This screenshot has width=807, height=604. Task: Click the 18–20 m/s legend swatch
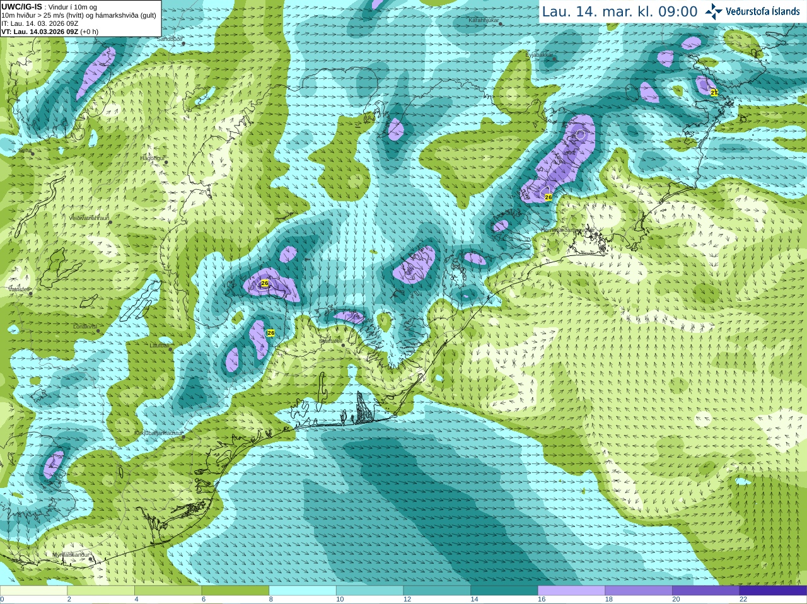coord(639,591)
